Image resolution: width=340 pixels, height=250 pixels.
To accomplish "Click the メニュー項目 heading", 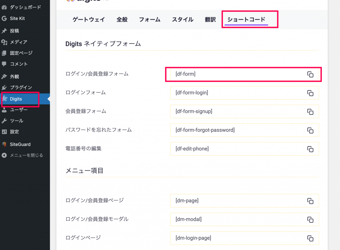I will coord(84,171).
